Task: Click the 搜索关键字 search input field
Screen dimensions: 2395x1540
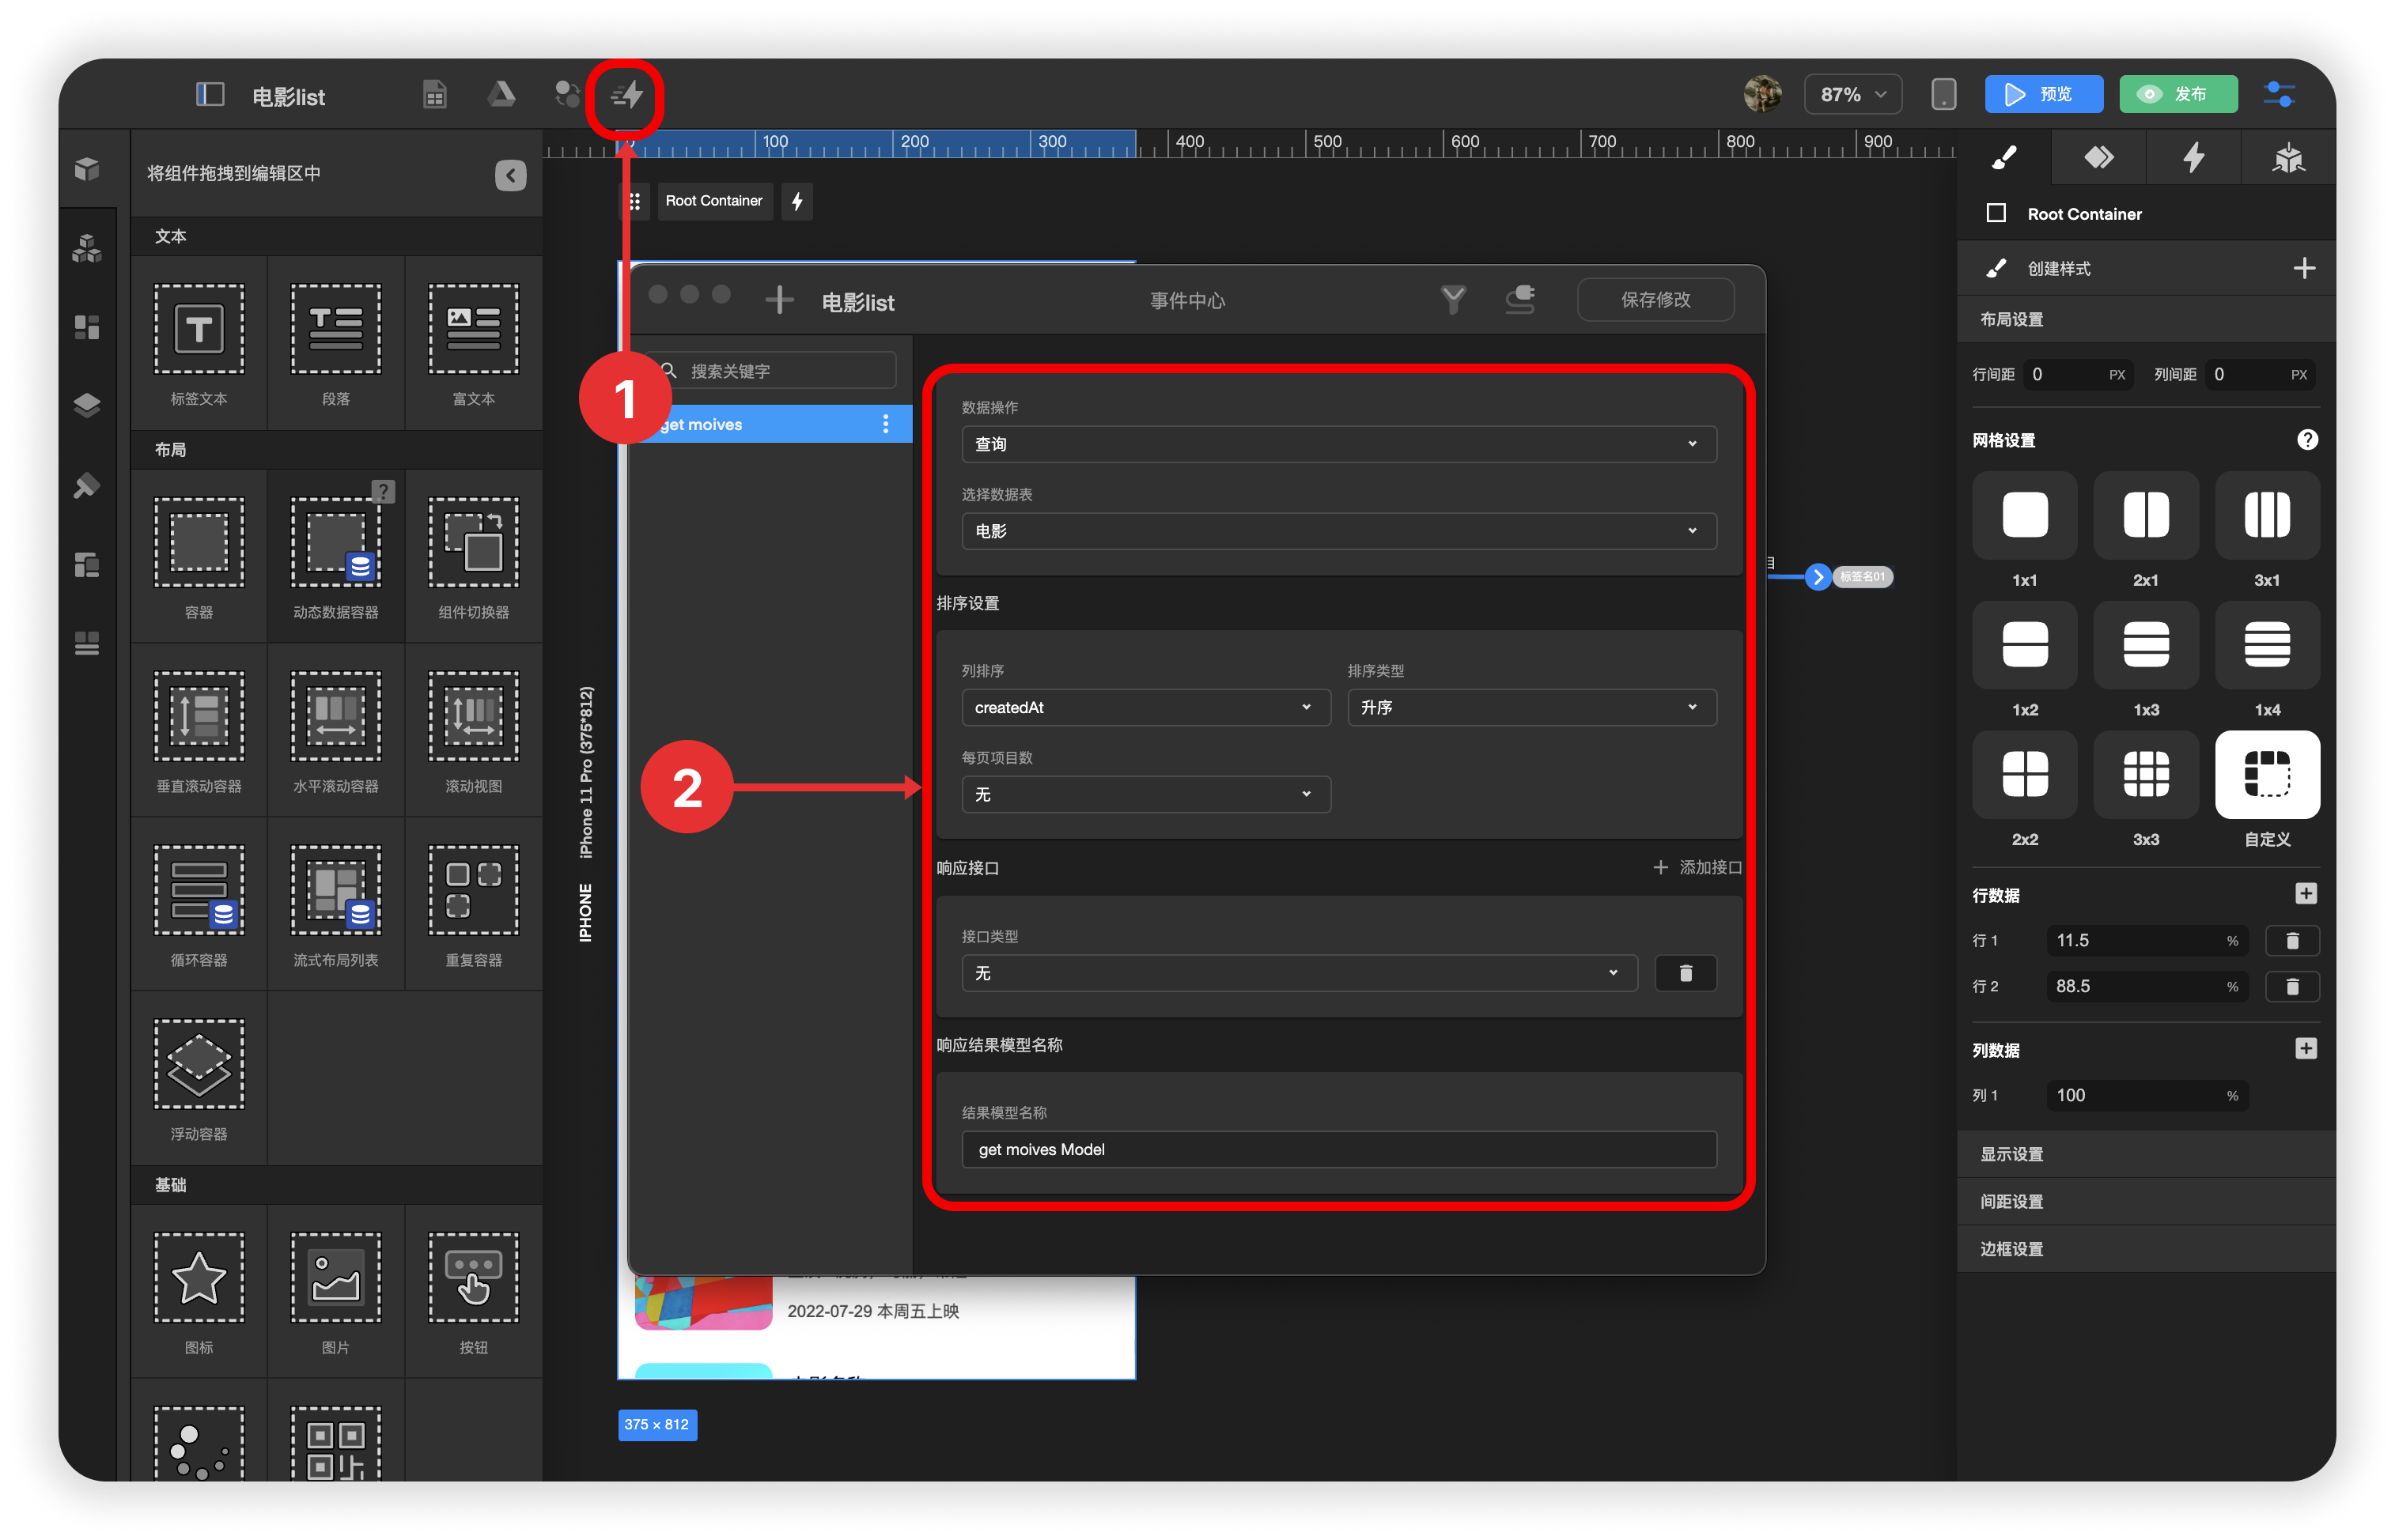Action: 785,371
